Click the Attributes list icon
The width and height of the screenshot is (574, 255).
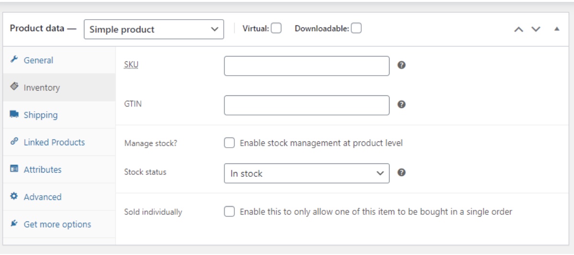(x=14, y=170)
